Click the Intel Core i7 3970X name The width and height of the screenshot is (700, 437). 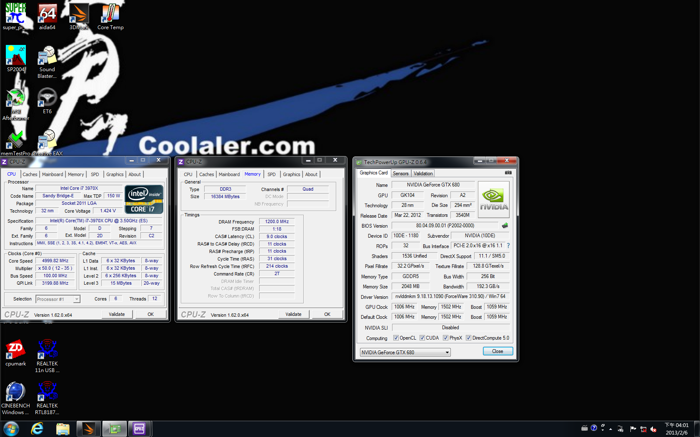pyautogui.click(x=79, y=188)
